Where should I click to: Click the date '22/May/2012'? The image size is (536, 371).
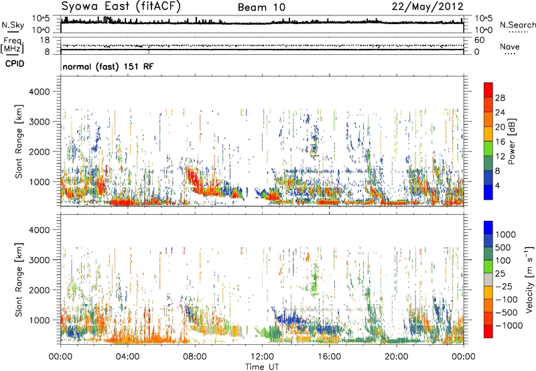pyautogui.click(x=427, y=7)
